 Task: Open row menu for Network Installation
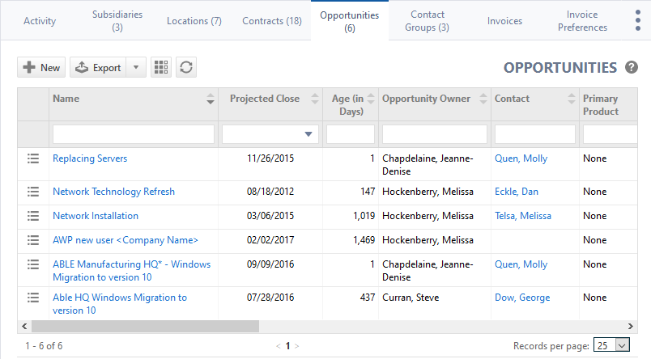33,216
